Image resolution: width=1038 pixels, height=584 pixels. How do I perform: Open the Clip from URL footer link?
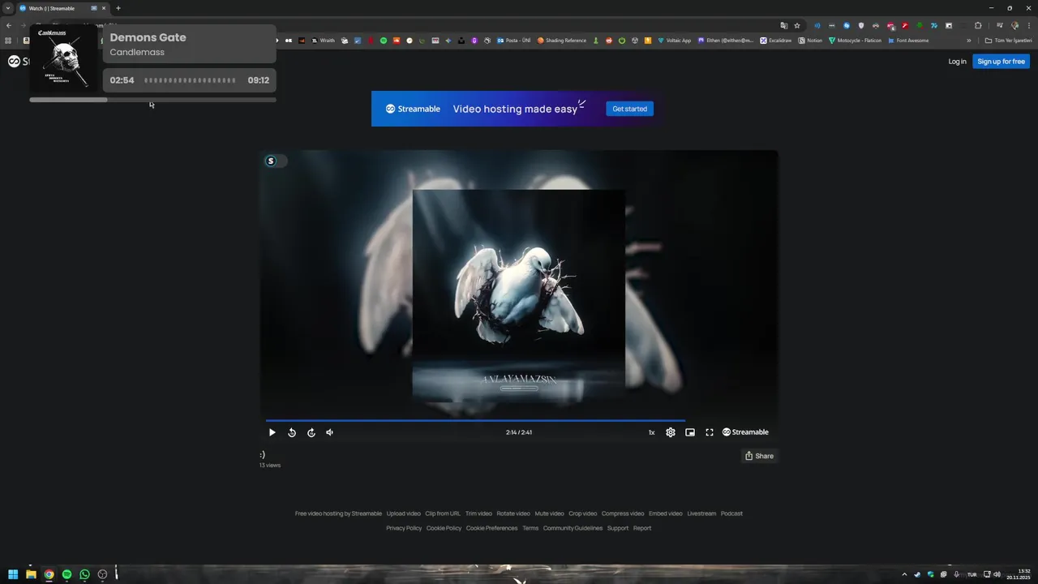443,513
